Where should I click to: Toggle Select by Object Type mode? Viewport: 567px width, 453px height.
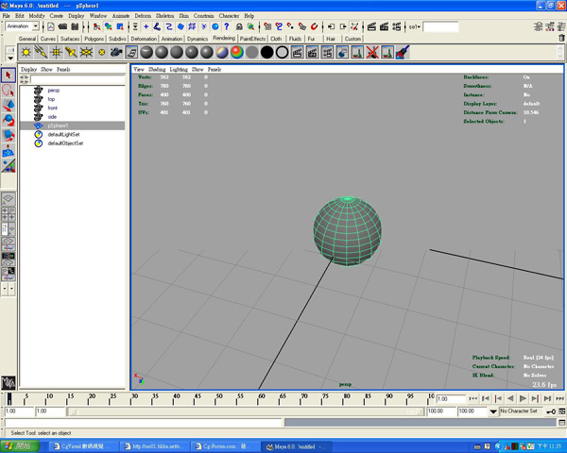point(108,26)
